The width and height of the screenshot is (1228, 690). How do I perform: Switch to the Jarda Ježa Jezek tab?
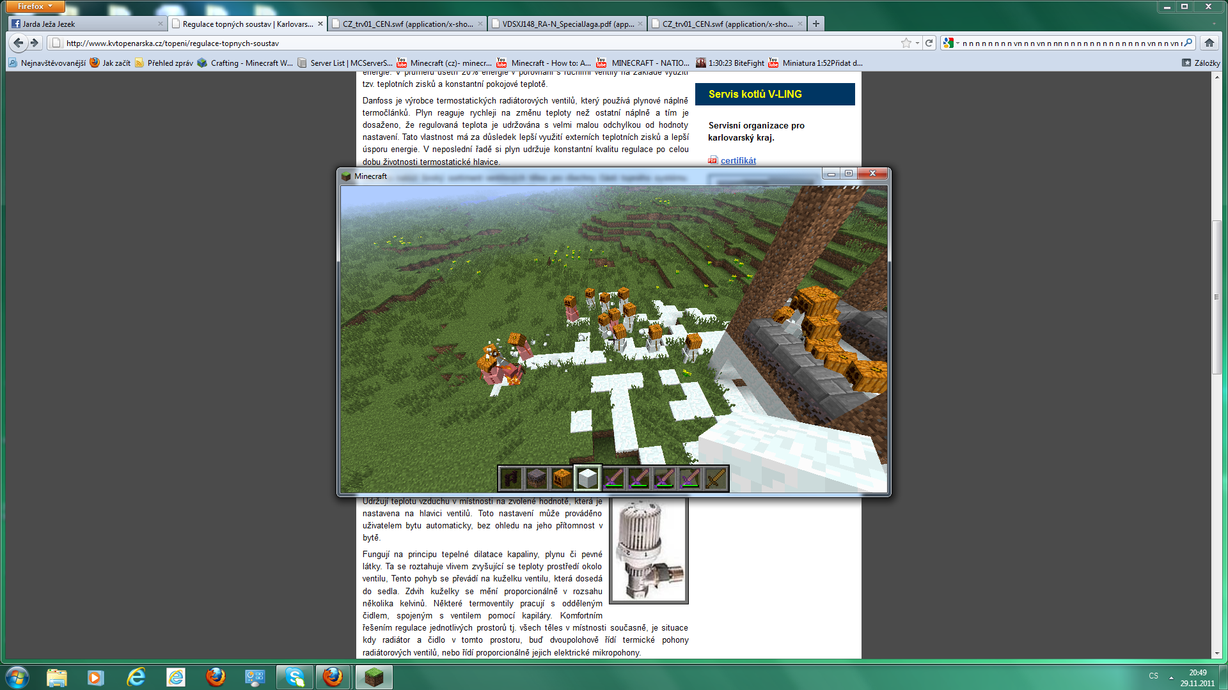88,24
